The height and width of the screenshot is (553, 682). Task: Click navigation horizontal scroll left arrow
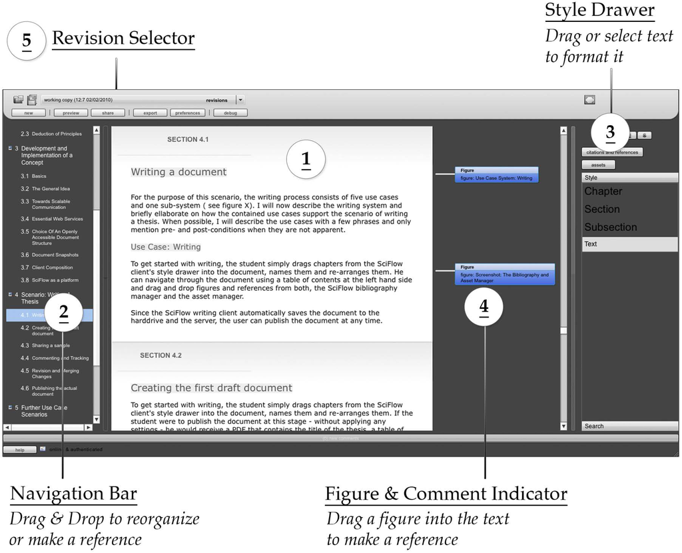coord(7,427)
